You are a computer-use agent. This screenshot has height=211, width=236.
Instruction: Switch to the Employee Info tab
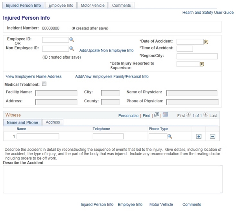click(x=61, y=6)
